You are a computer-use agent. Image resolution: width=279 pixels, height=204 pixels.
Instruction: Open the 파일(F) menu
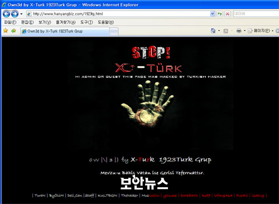(11, 22)
